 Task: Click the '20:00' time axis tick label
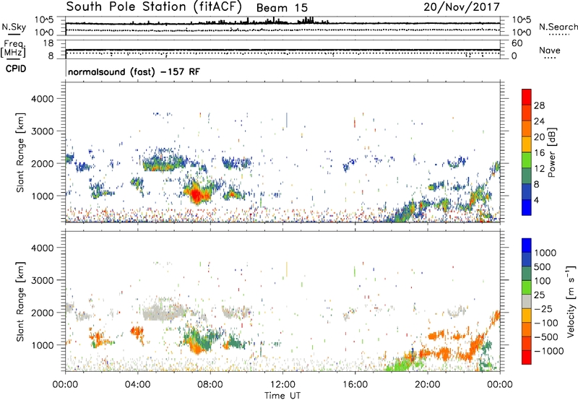pos(427,385)
